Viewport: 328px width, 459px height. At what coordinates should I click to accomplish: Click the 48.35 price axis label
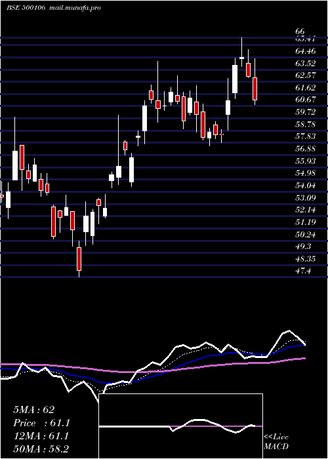[x=306, y=258]
